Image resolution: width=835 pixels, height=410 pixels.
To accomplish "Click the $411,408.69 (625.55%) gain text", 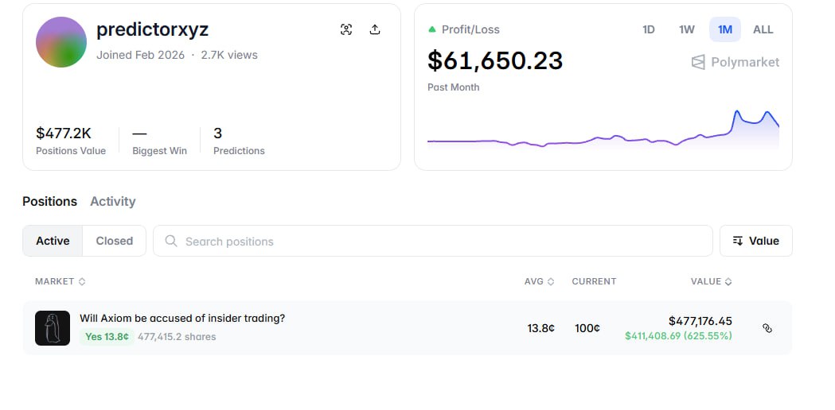I will click(x=678, y=336).
